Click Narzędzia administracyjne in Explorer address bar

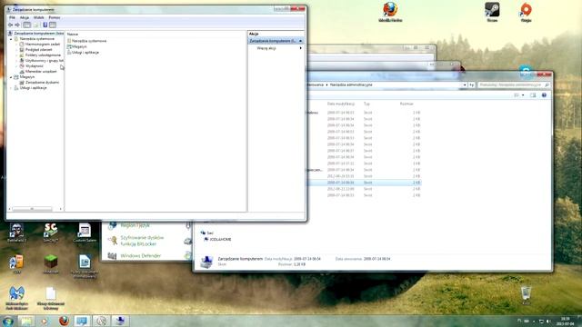[x=351, y=84]
